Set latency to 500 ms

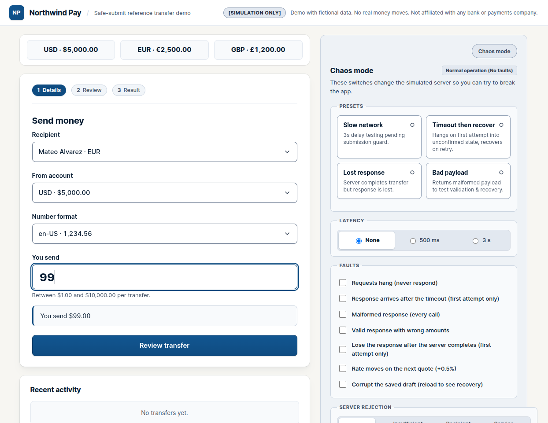coord(425,240)
